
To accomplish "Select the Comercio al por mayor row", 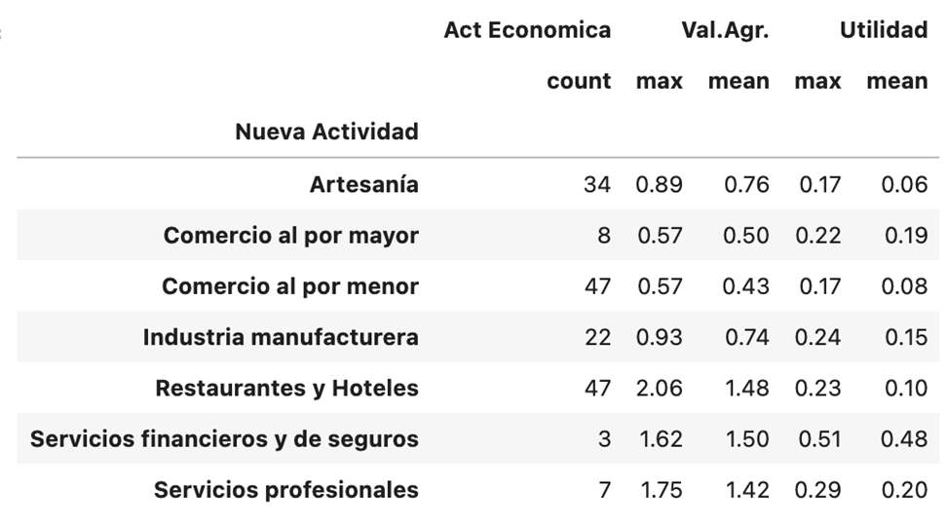I will click(x=477, y=235).
